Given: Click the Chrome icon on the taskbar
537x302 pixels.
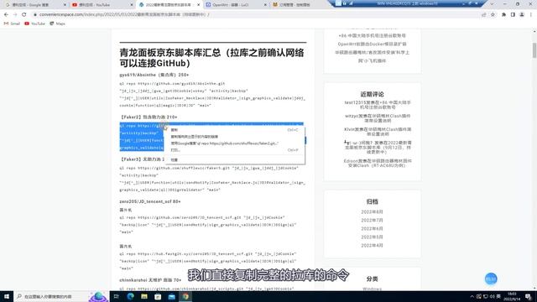Looking at the screenshot, I should pyautogui.click(x=185, y=296).
